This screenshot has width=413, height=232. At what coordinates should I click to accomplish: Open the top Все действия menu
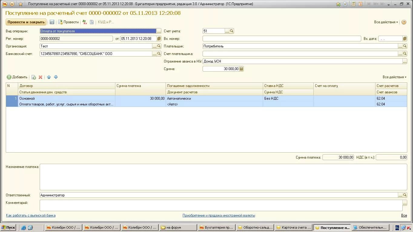pos(386,22)
